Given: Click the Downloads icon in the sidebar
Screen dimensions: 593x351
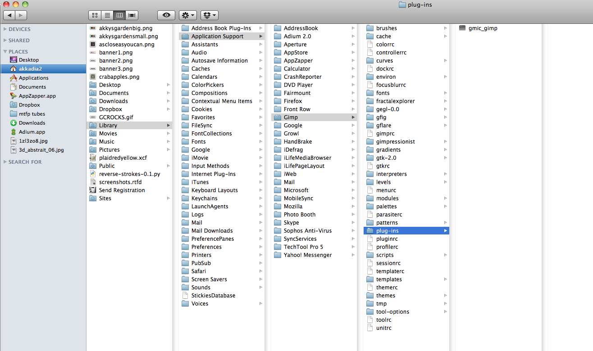Looking at the screenshot, I should (14, 123).
